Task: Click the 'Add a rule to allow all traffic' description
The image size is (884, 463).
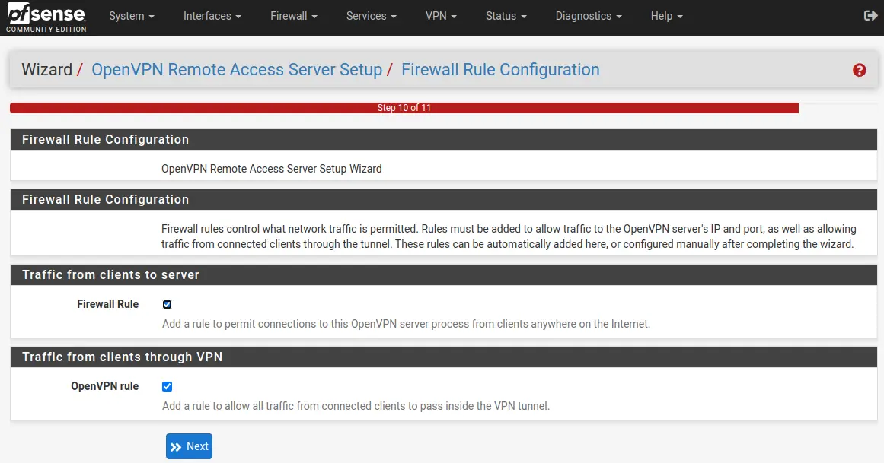Action: (x=356, y=406)
